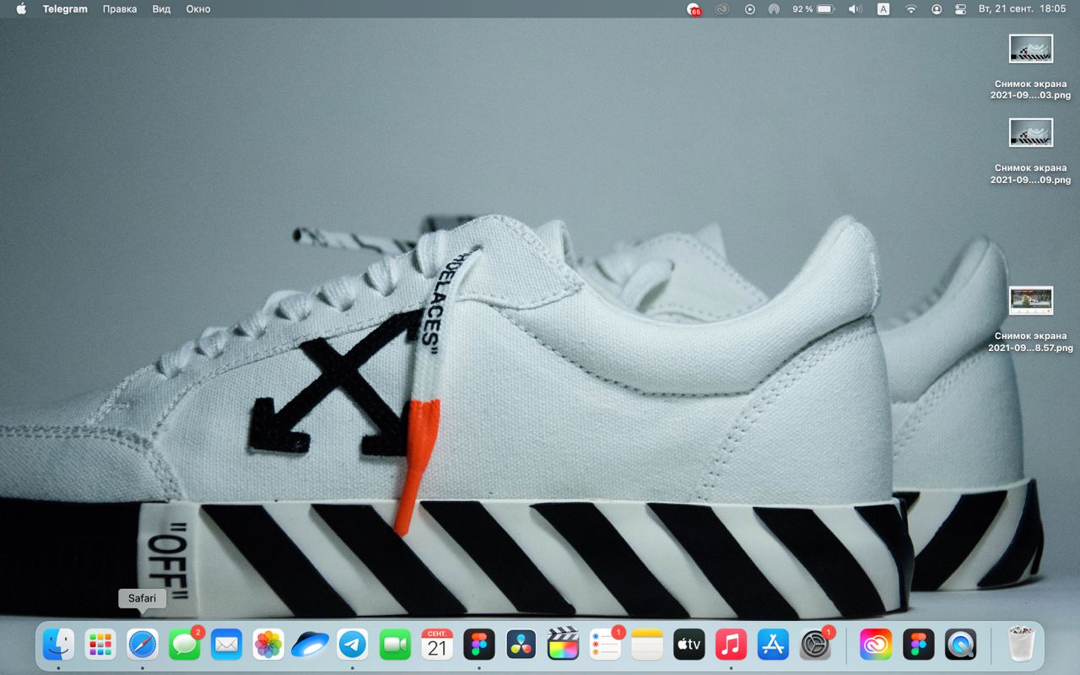Open the Mail app in Dock
1080x675 pixels.
(226, 645)
